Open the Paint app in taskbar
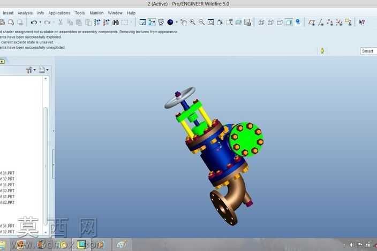 point(122,245)
